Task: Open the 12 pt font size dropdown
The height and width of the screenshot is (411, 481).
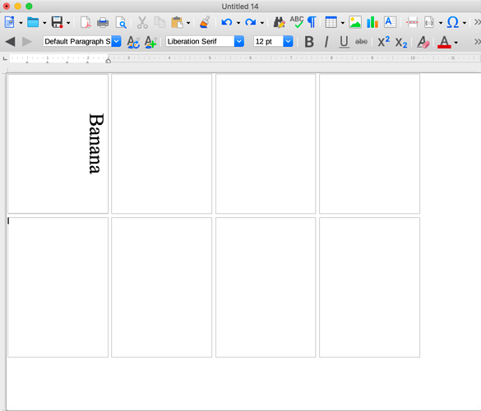Action: (x=288, y=41)
